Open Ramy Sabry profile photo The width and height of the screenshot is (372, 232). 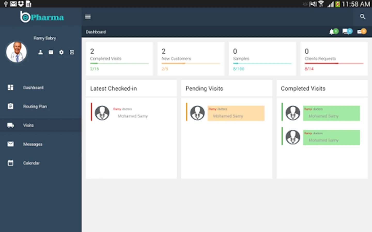coord(16,52)
